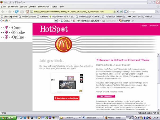Open the Suche options dropdown arrow
This screenshot has height=120, width=160.
pyautogui.click(x=71, y=21)
